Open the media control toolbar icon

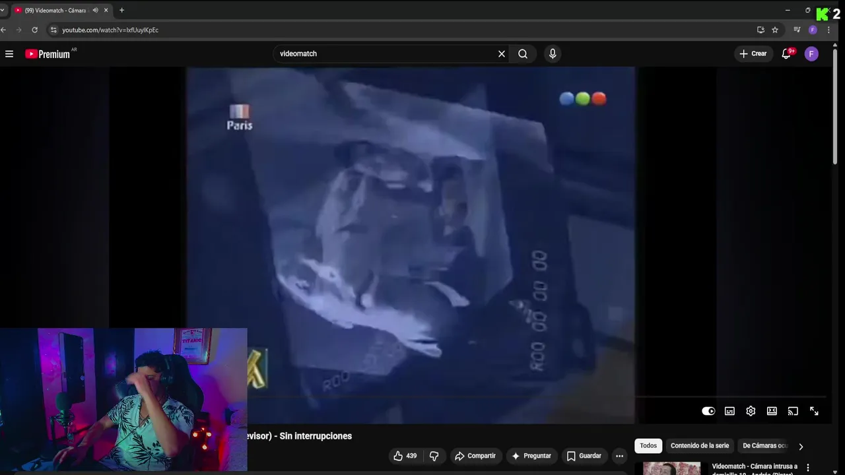(797, 30)
